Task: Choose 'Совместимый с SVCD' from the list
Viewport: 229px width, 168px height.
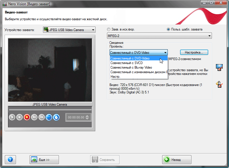Action: [x=139, y=63]
